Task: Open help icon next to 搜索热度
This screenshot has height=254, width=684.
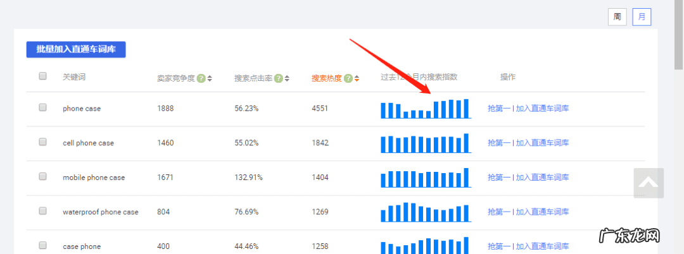Action: click(x=348, y=79)
